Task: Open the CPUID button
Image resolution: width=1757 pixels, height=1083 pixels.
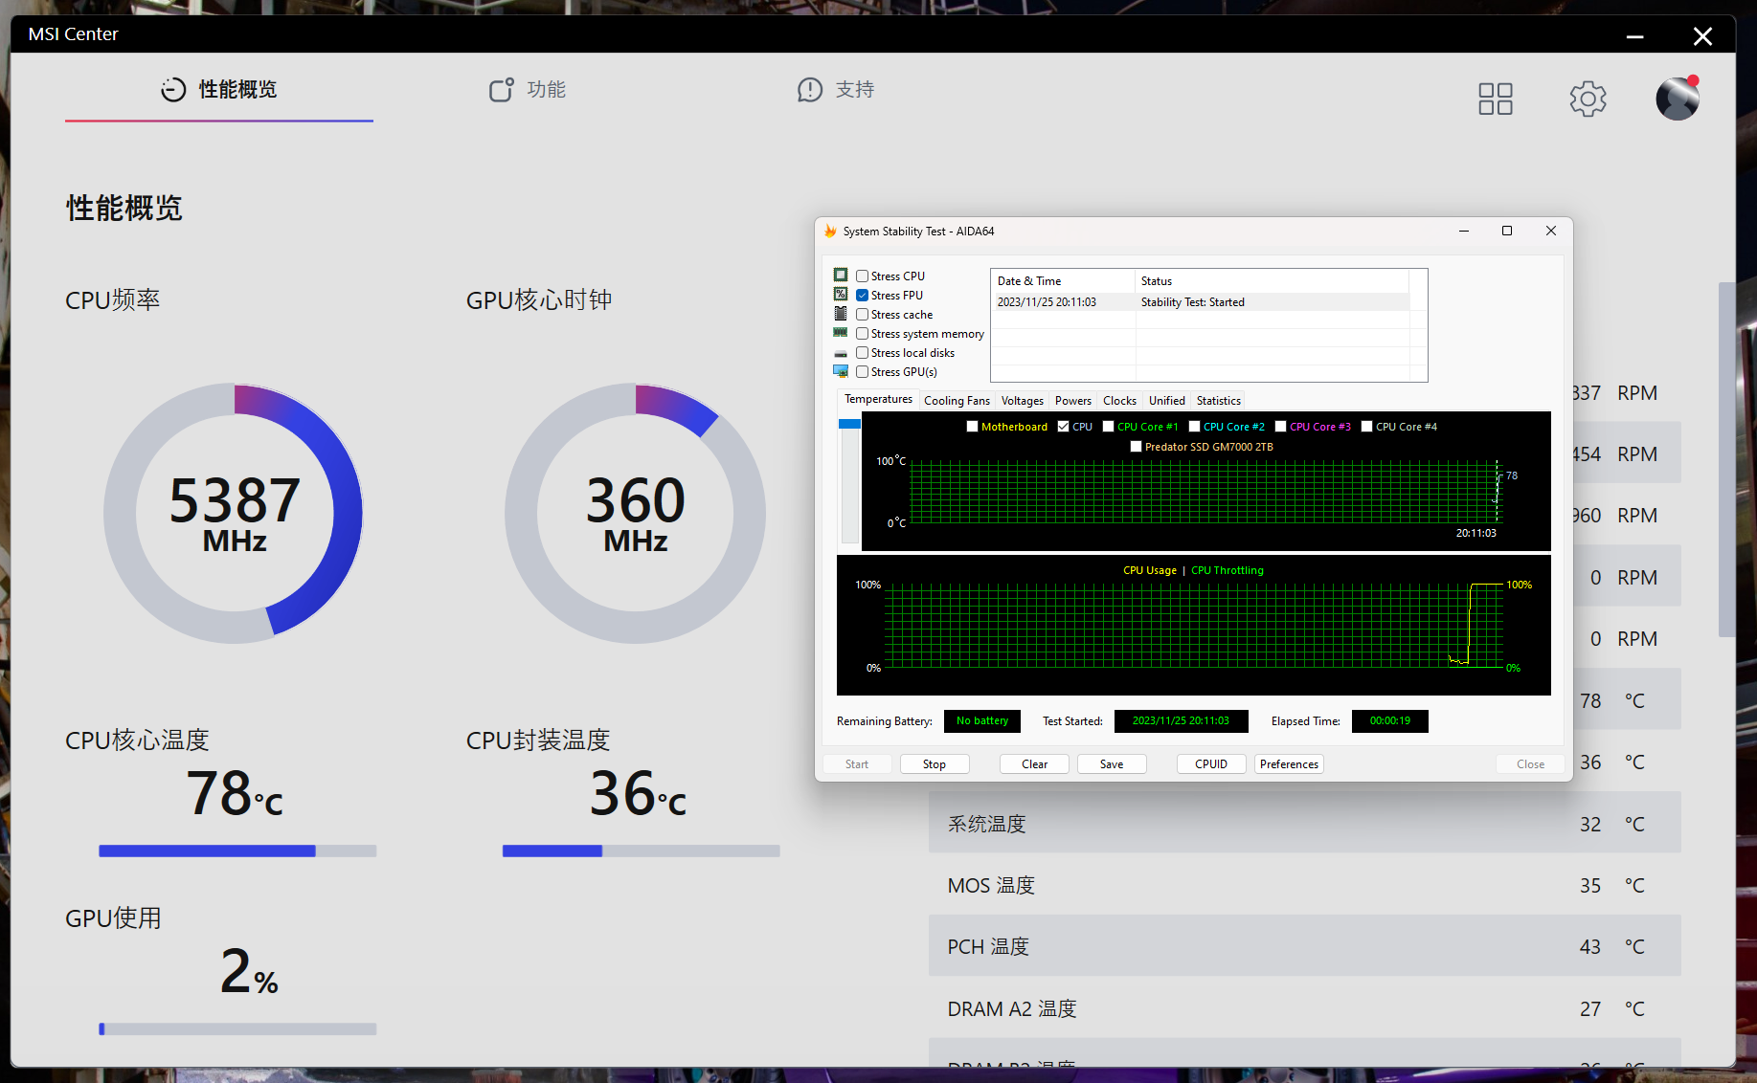Action: pos(1211,763)
